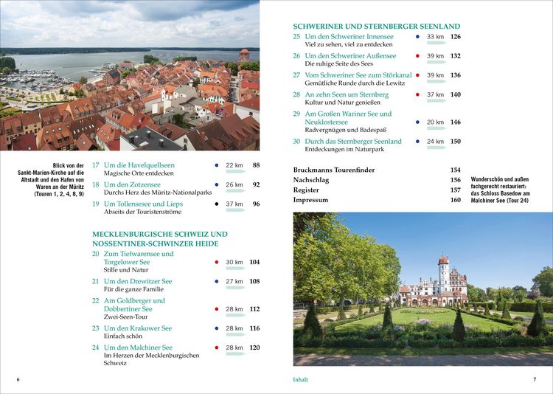Click heading Schweriner und Sternberger Seenland
The width and height of the screenshot is (553, 394).
point(376,26)
